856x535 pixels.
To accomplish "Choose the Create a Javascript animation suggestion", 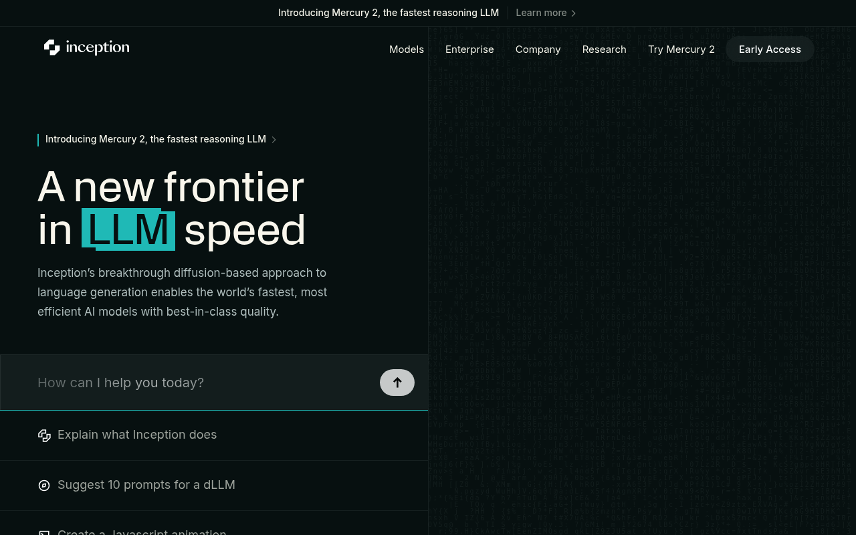I will tap(142, 532).
